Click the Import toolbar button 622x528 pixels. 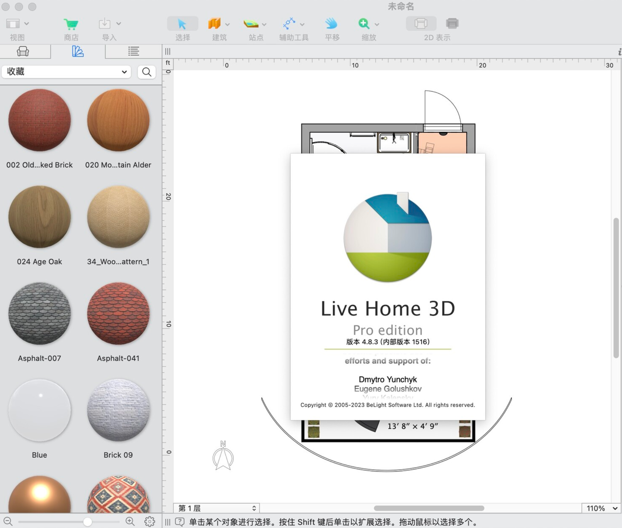(x=105, y=24)
